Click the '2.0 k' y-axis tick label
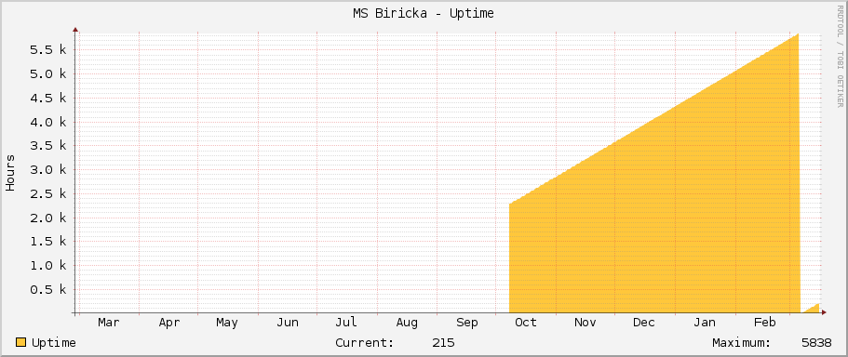 coord(48,218)
